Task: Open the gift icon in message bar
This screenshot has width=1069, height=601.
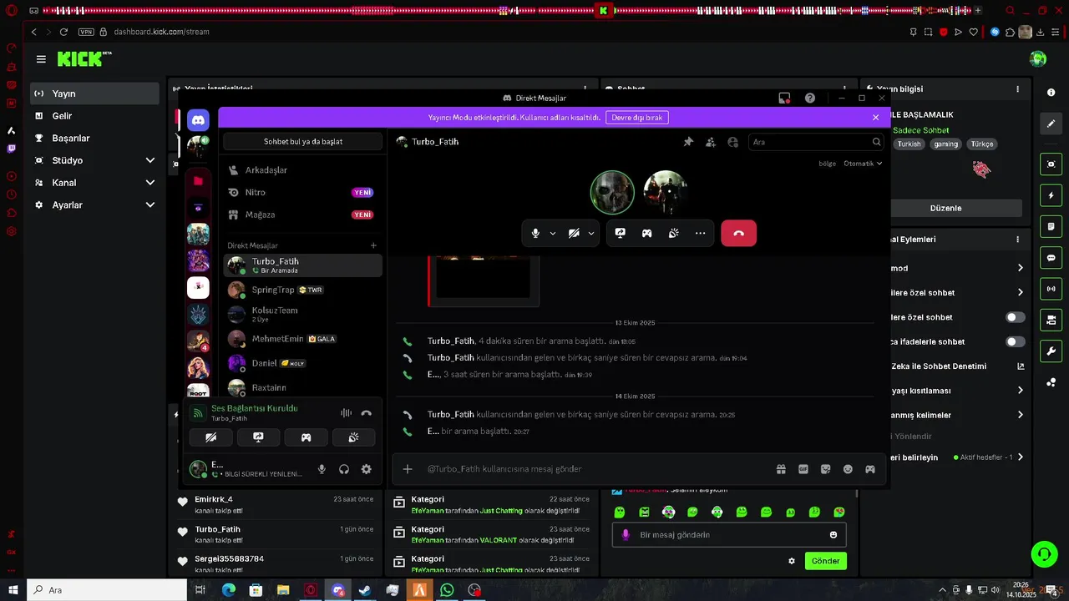Action: [x=781, y=469]
